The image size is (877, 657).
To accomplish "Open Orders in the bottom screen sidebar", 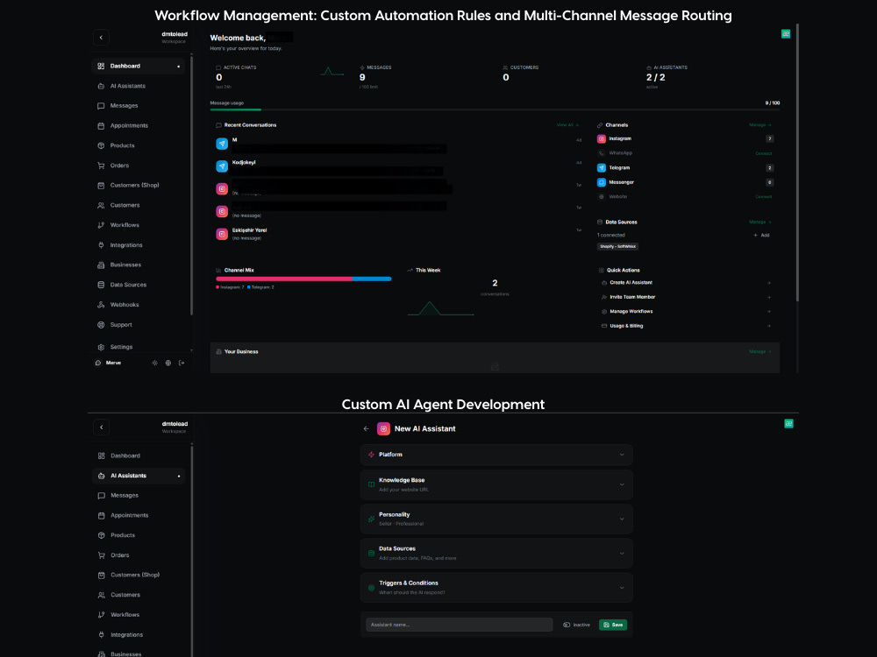I will 139,555.
